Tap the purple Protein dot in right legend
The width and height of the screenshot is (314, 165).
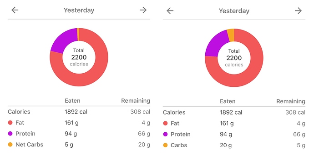(x=165, y=134)
